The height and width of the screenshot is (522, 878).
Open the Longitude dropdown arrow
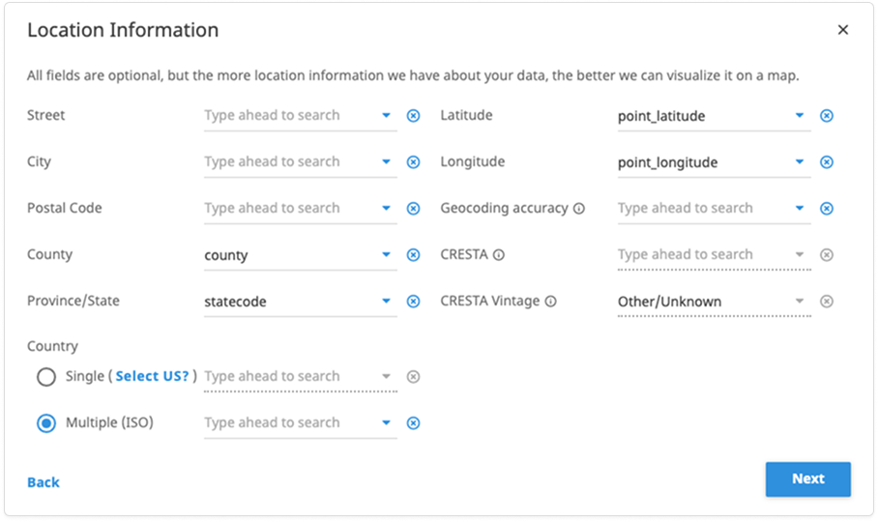800,161
